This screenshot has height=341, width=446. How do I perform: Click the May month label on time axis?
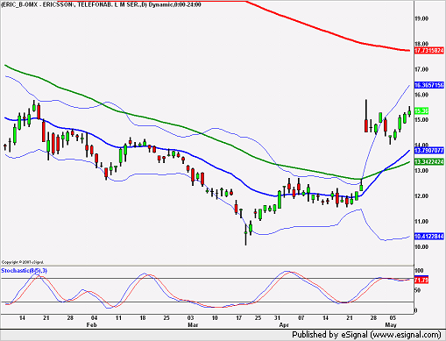click(391, 325)
